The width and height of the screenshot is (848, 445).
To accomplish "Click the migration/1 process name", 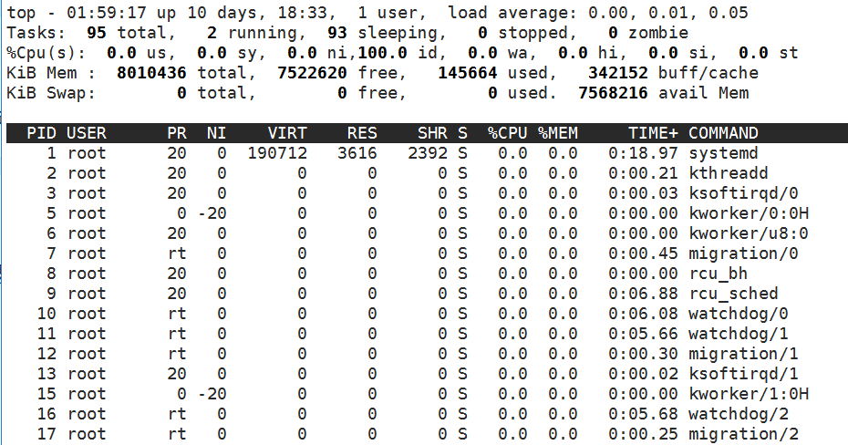I will click(743, 353).
